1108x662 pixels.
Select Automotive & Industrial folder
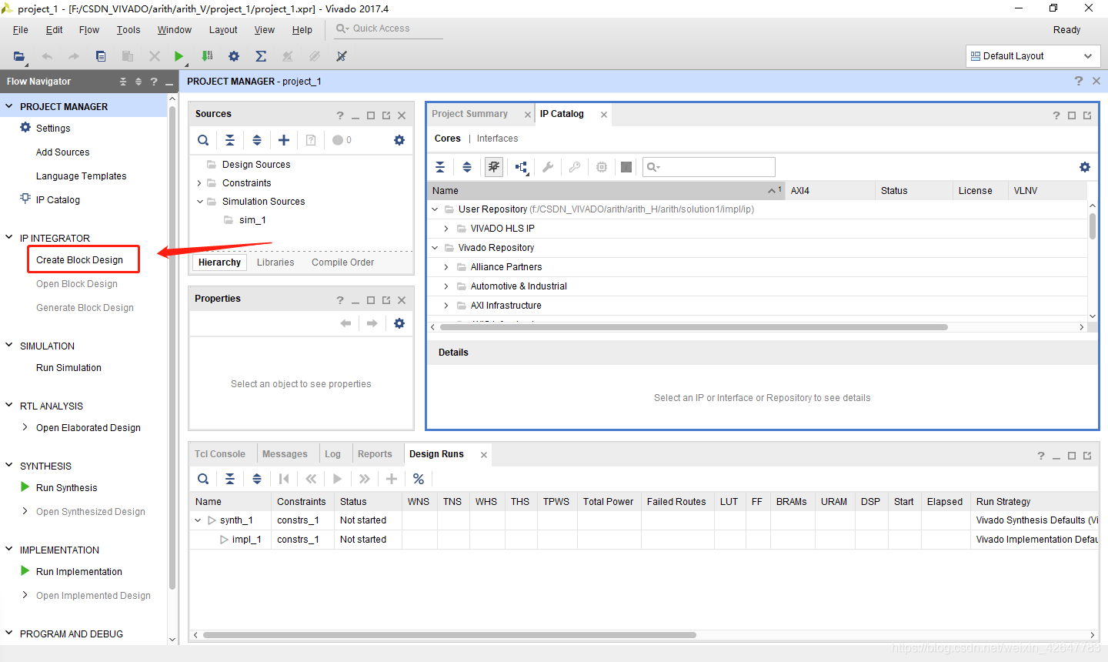[519, 286]
